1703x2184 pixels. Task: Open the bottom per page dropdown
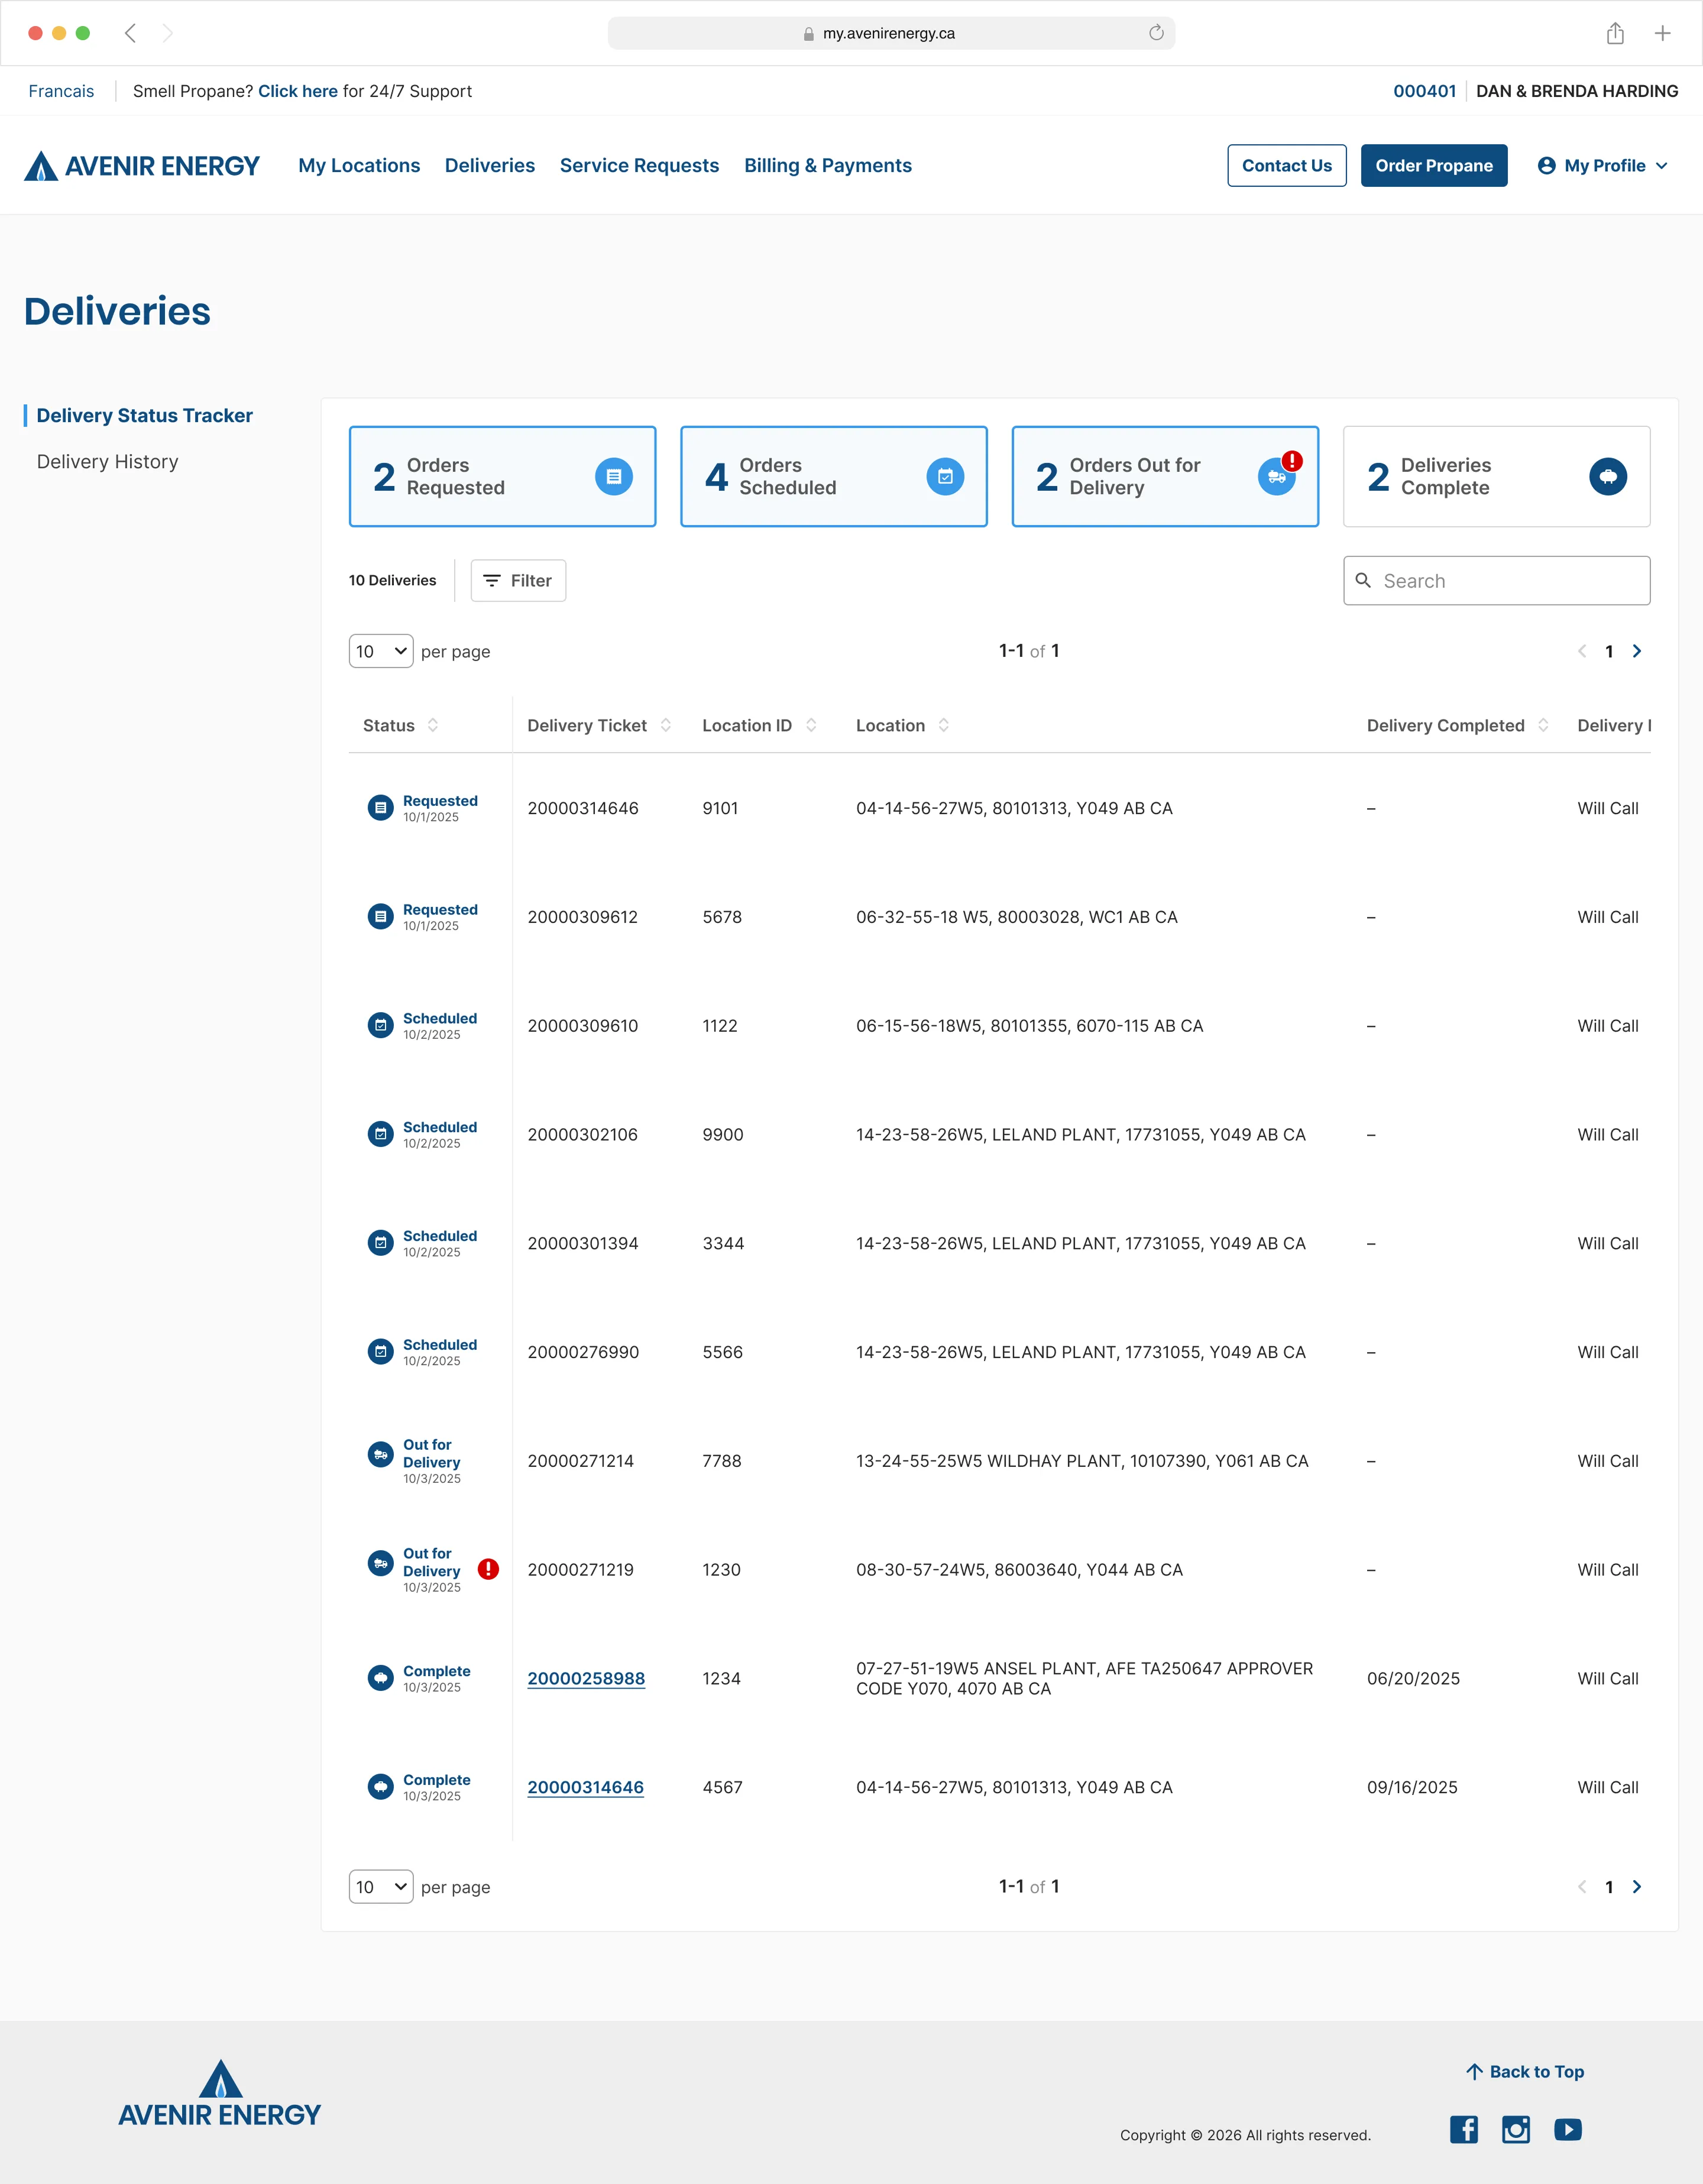tap(381, 1887)
